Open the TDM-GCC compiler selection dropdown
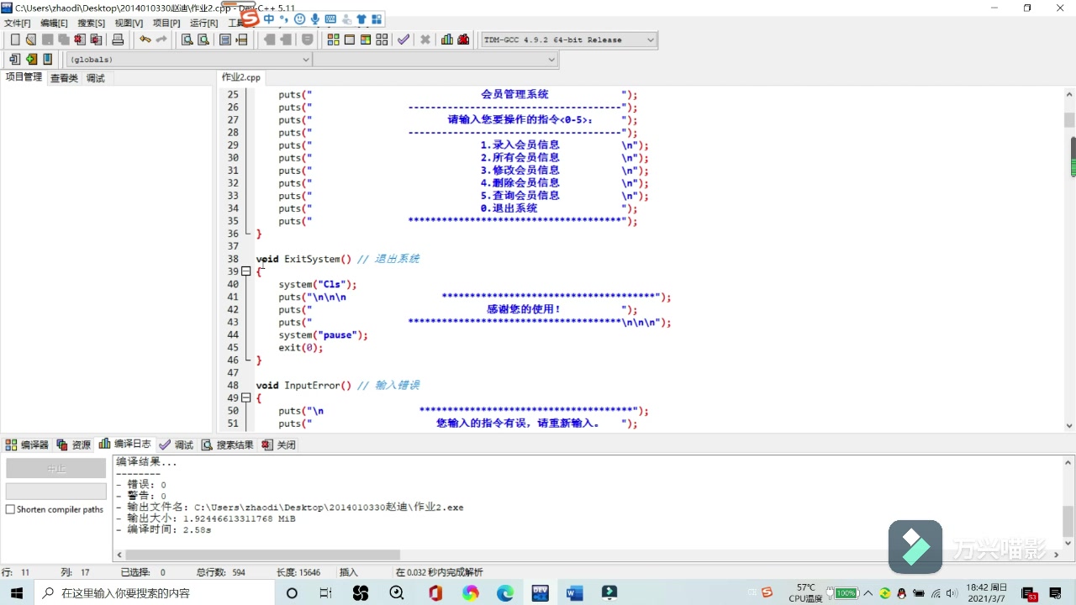 click(x=650, y=39)
